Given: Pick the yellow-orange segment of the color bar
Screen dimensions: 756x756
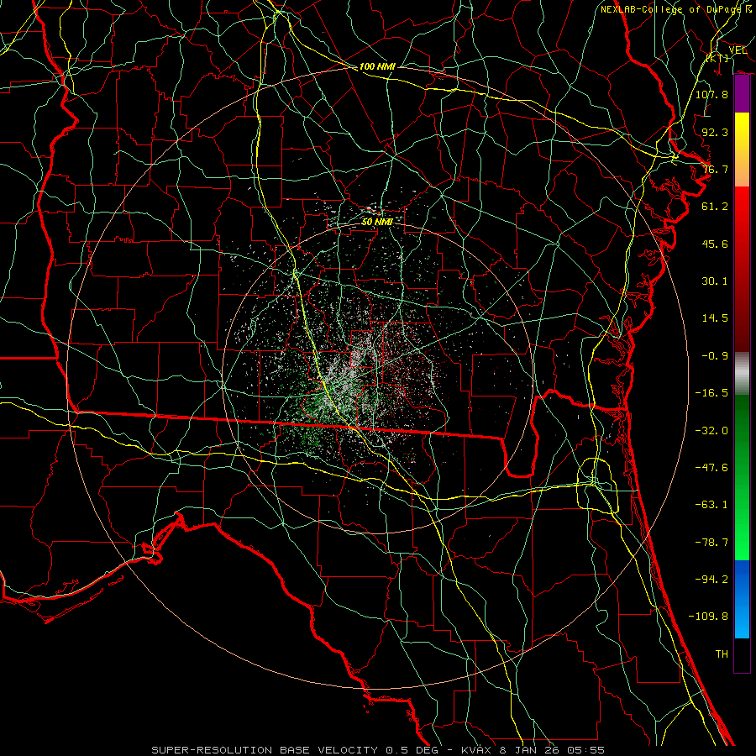Looking at the screenshot, I should (742, 150).
